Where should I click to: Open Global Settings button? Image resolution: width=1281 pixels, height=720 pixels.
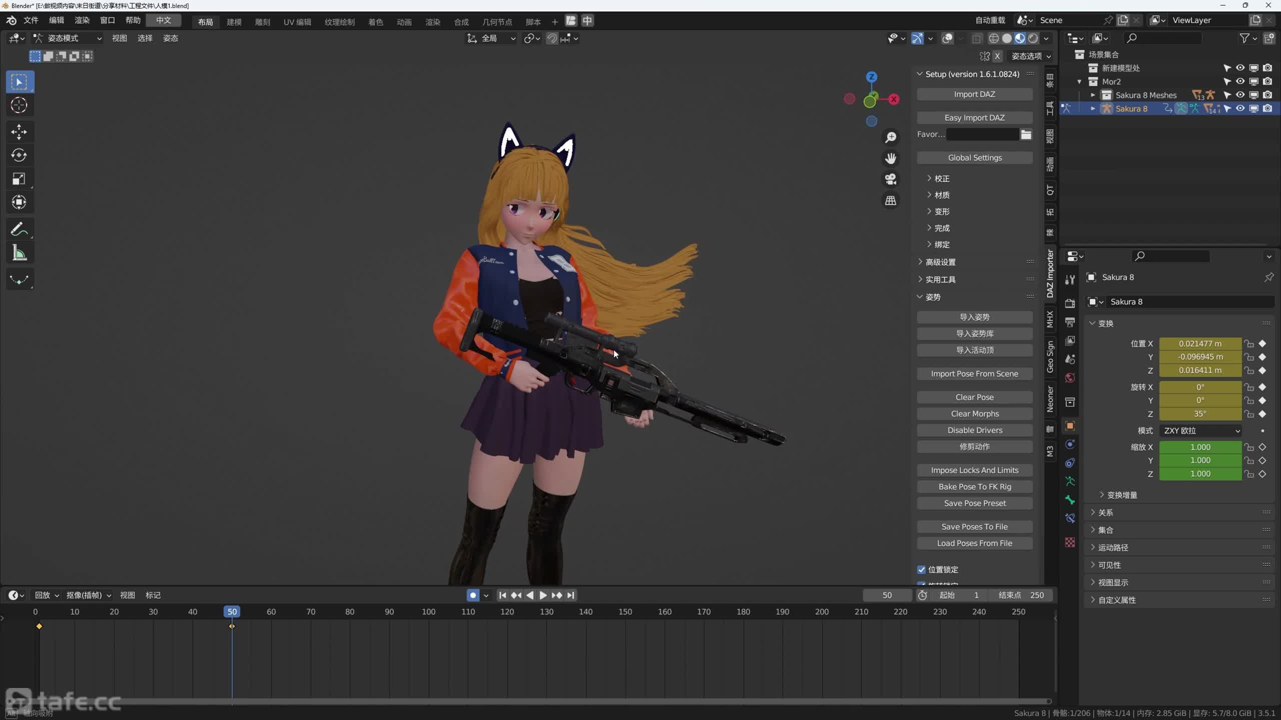coord(975,157)
